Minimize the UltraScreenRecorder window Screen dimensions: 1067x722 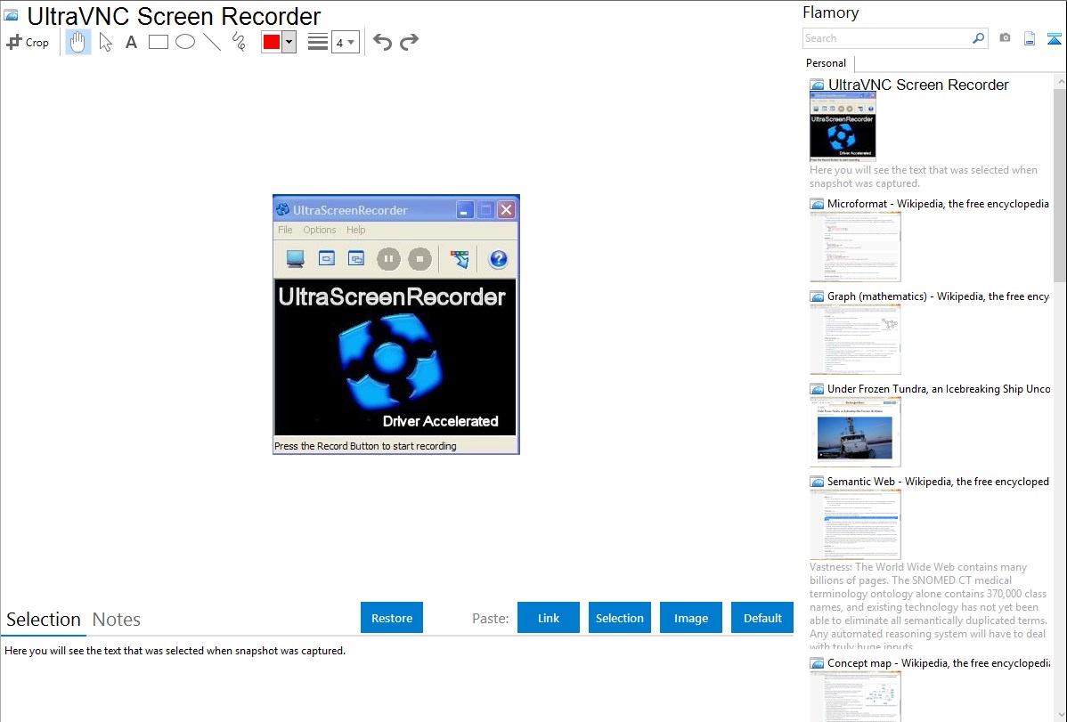[465, 210]
